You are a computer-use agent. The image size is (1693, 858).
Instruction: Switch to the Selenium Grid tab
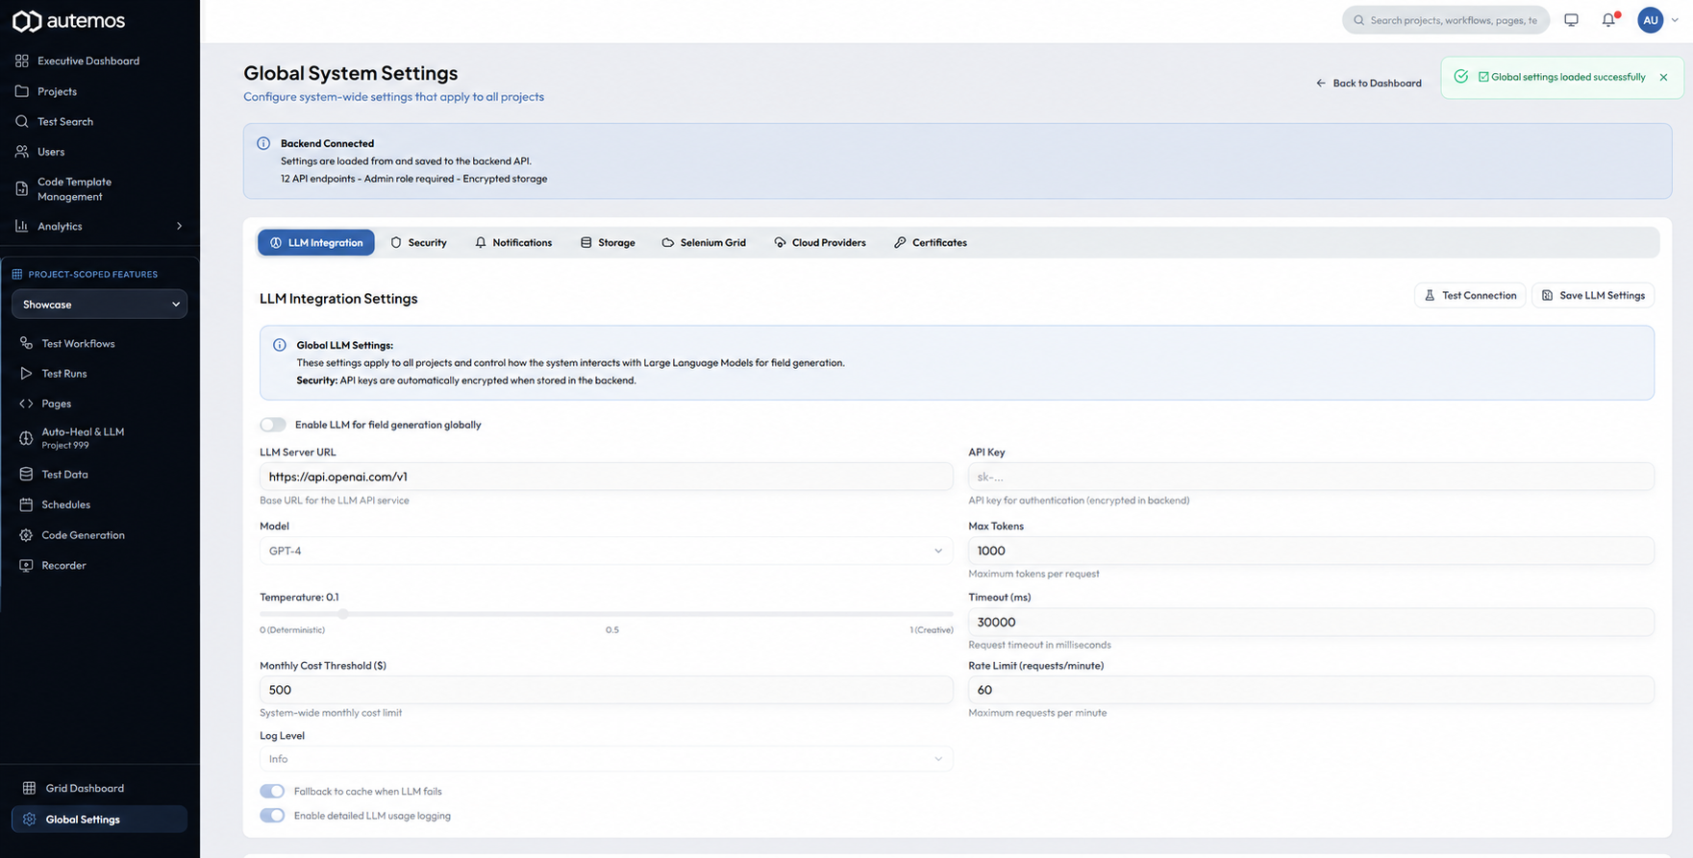point(704,242)
